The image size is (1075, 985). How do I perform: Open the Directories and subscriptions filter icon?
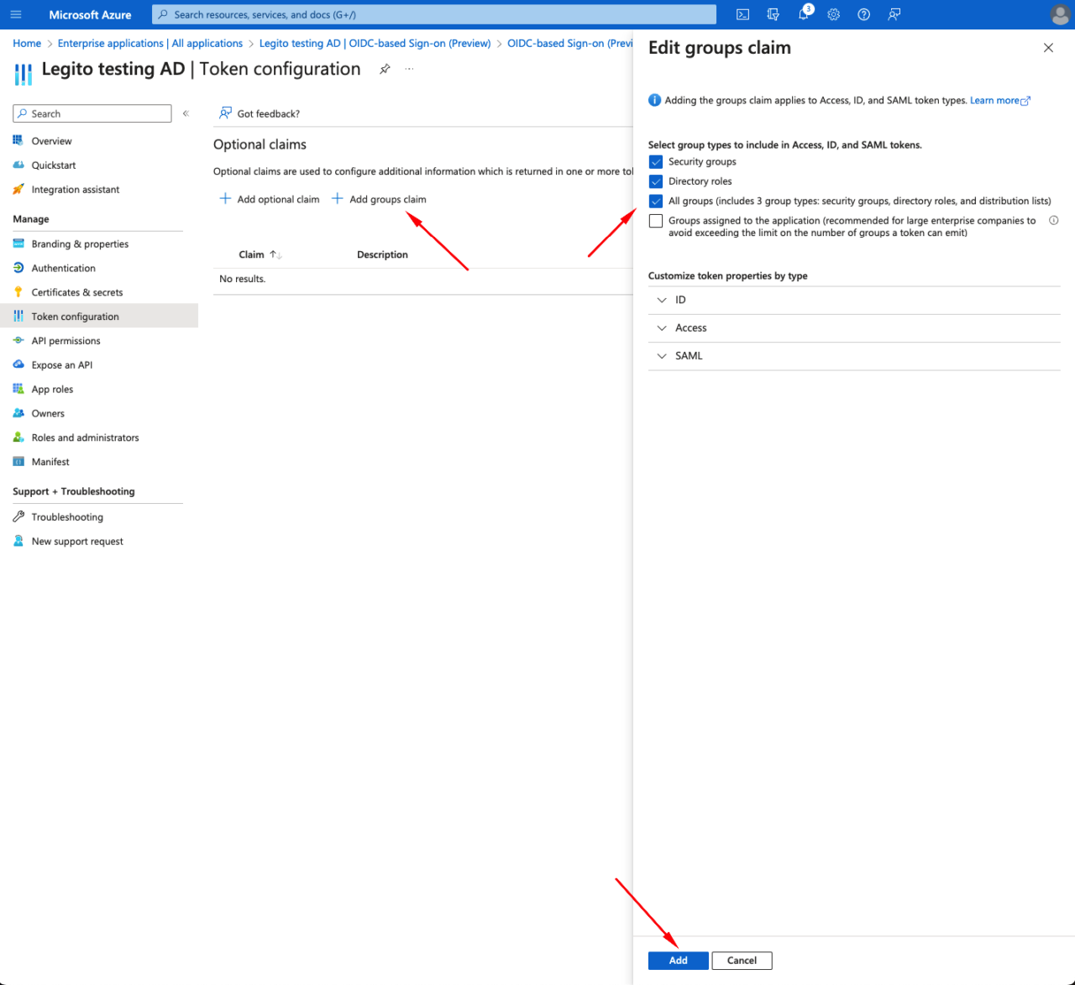(773, 14)
